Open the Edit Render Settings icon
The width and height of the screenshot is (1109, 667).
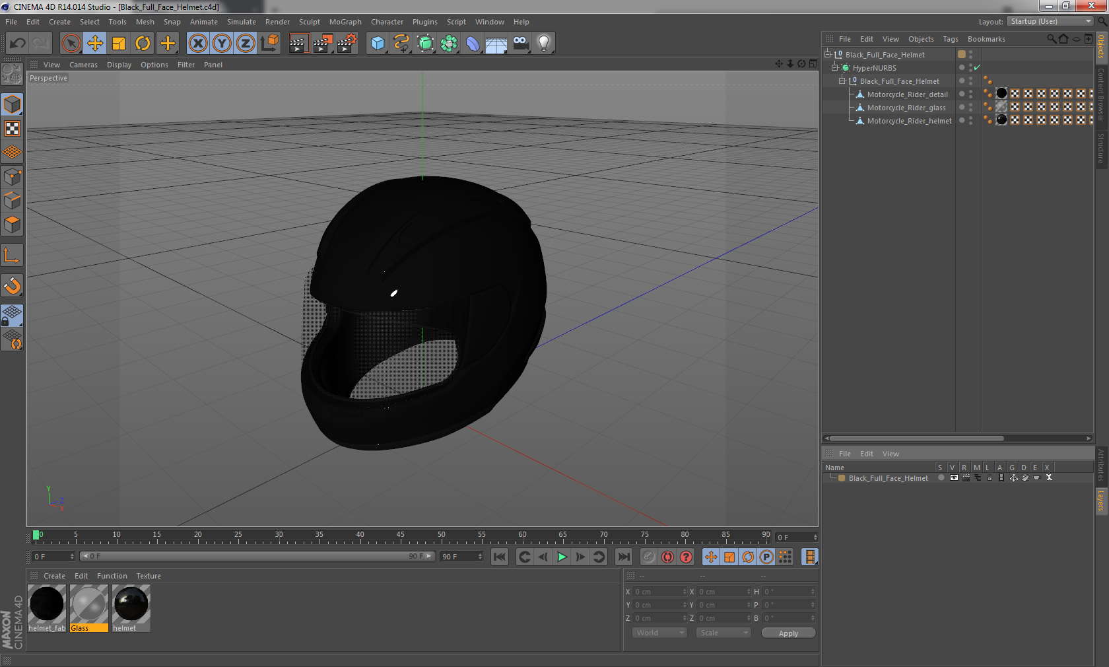click(x=347, y=44)
